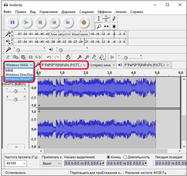
Task: Click the green Play-at-speed button
Action: point(112,57)
